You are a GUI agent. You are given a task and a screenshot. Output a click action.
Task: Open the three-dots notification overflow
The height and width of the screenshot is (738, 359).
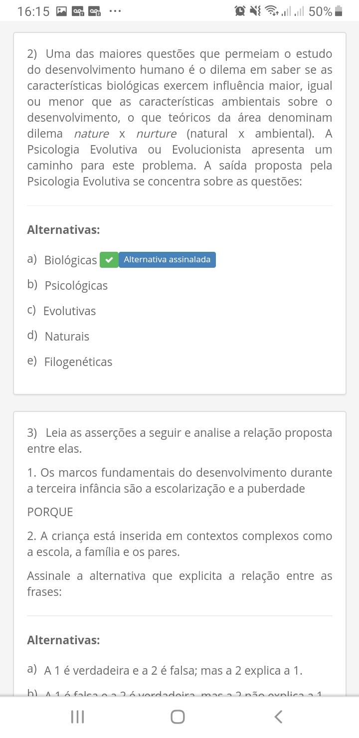(115, 11)
